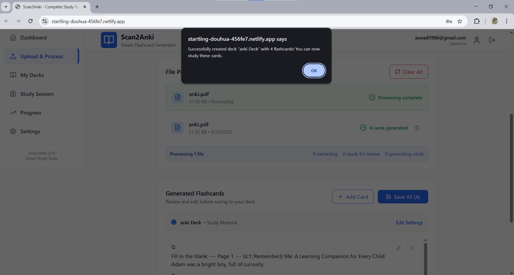Click the Progress trend-line icon
The width and height of the screenshot is (514, 275).
[x=13, y=113]
